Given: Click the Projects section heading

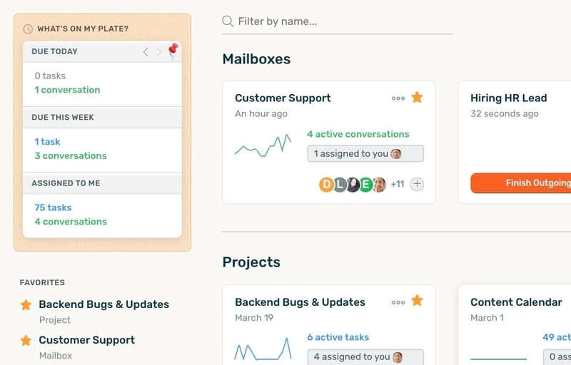Looking at the screenshot, I should [251, 262].
